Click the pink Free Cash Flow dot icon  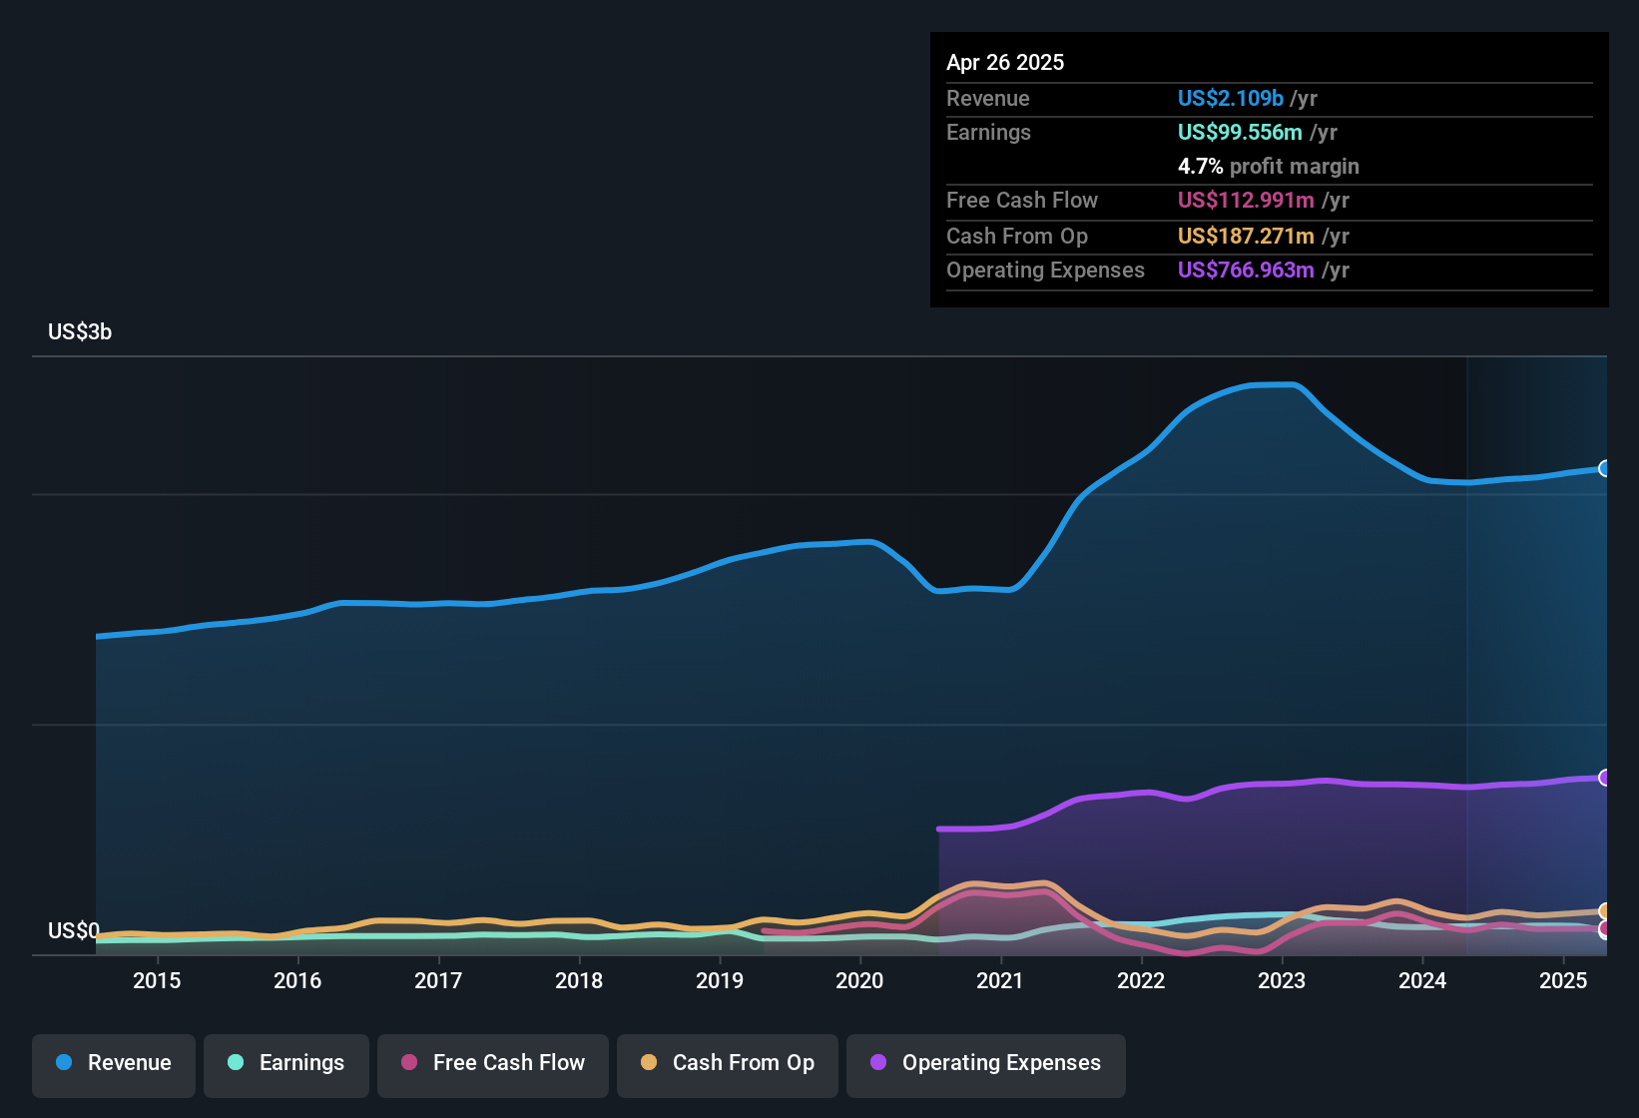(x=408, y=1063)
